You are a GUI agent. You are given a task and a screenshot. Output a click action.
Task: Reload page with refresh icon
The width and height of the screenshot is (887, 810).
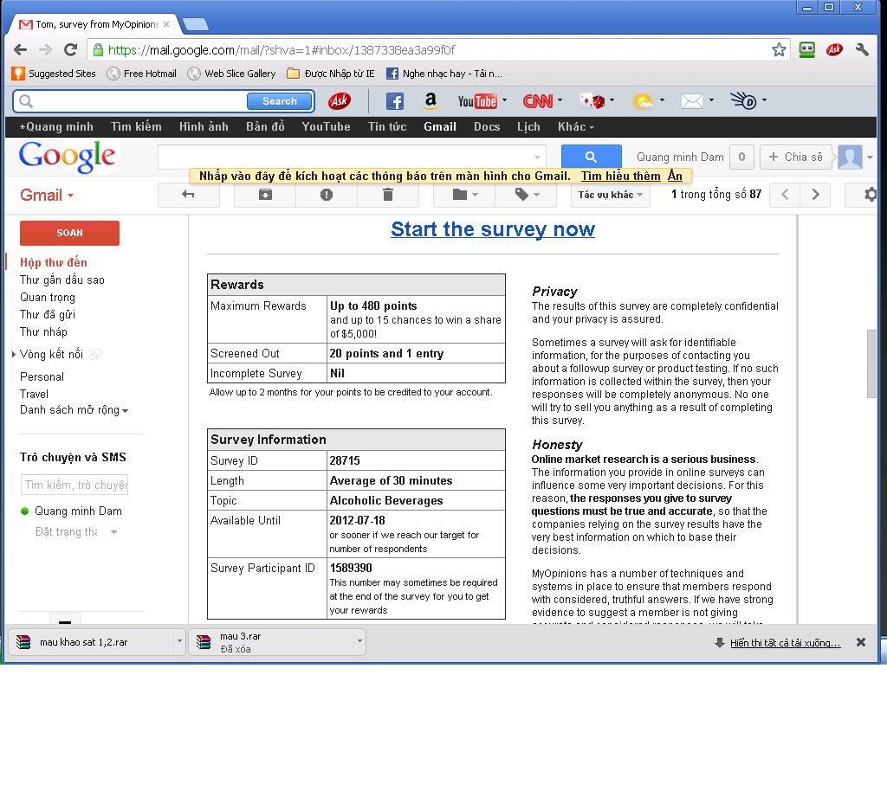coord(70,49)
